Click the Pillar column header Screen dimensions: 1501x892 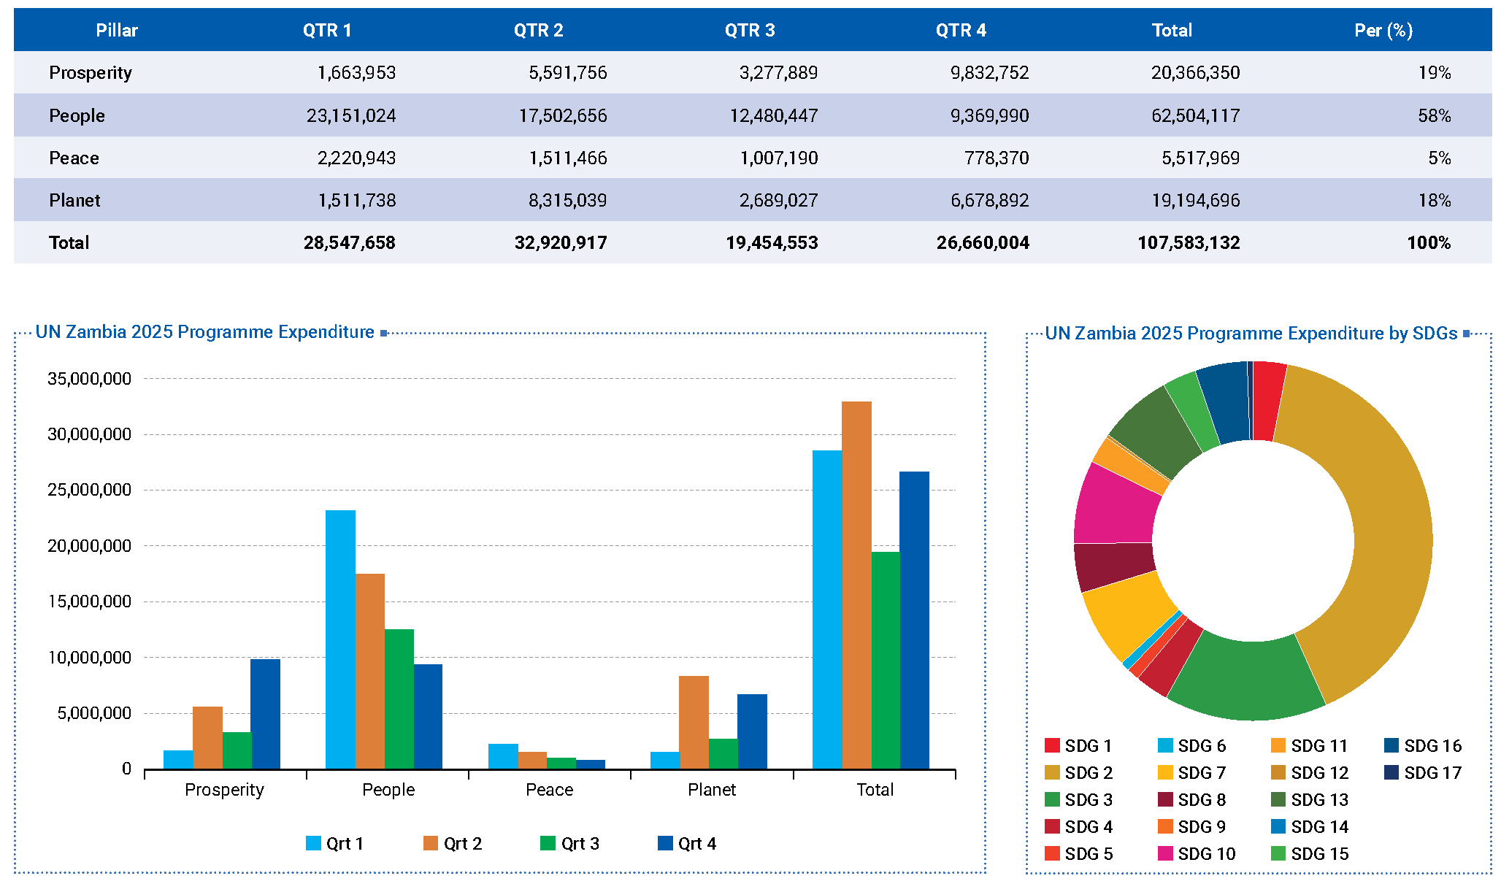(117, 30)
